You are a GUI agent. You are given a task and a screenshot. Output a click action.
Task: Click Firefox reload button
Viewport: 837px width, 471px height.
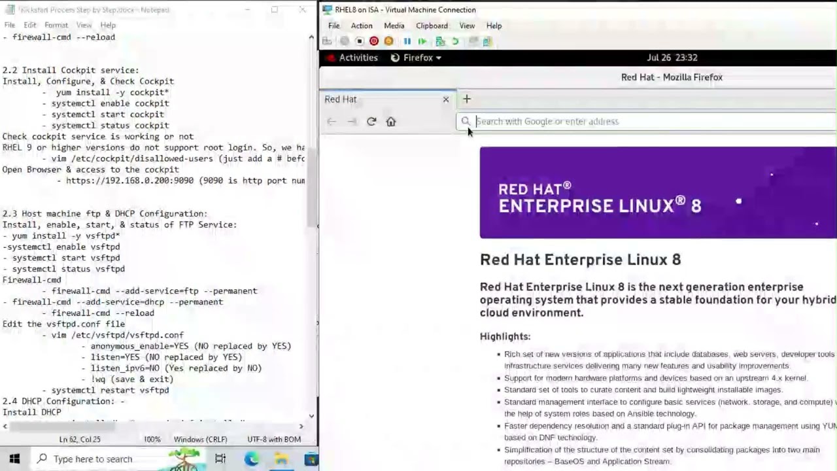point(371,121)
